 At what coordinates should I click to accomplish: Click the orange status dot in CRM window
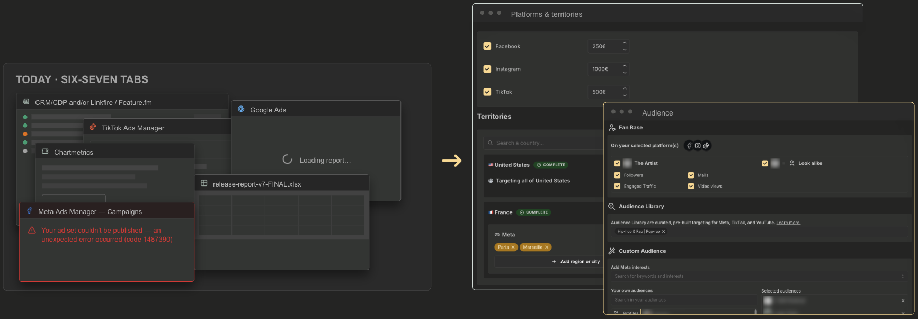25,134
